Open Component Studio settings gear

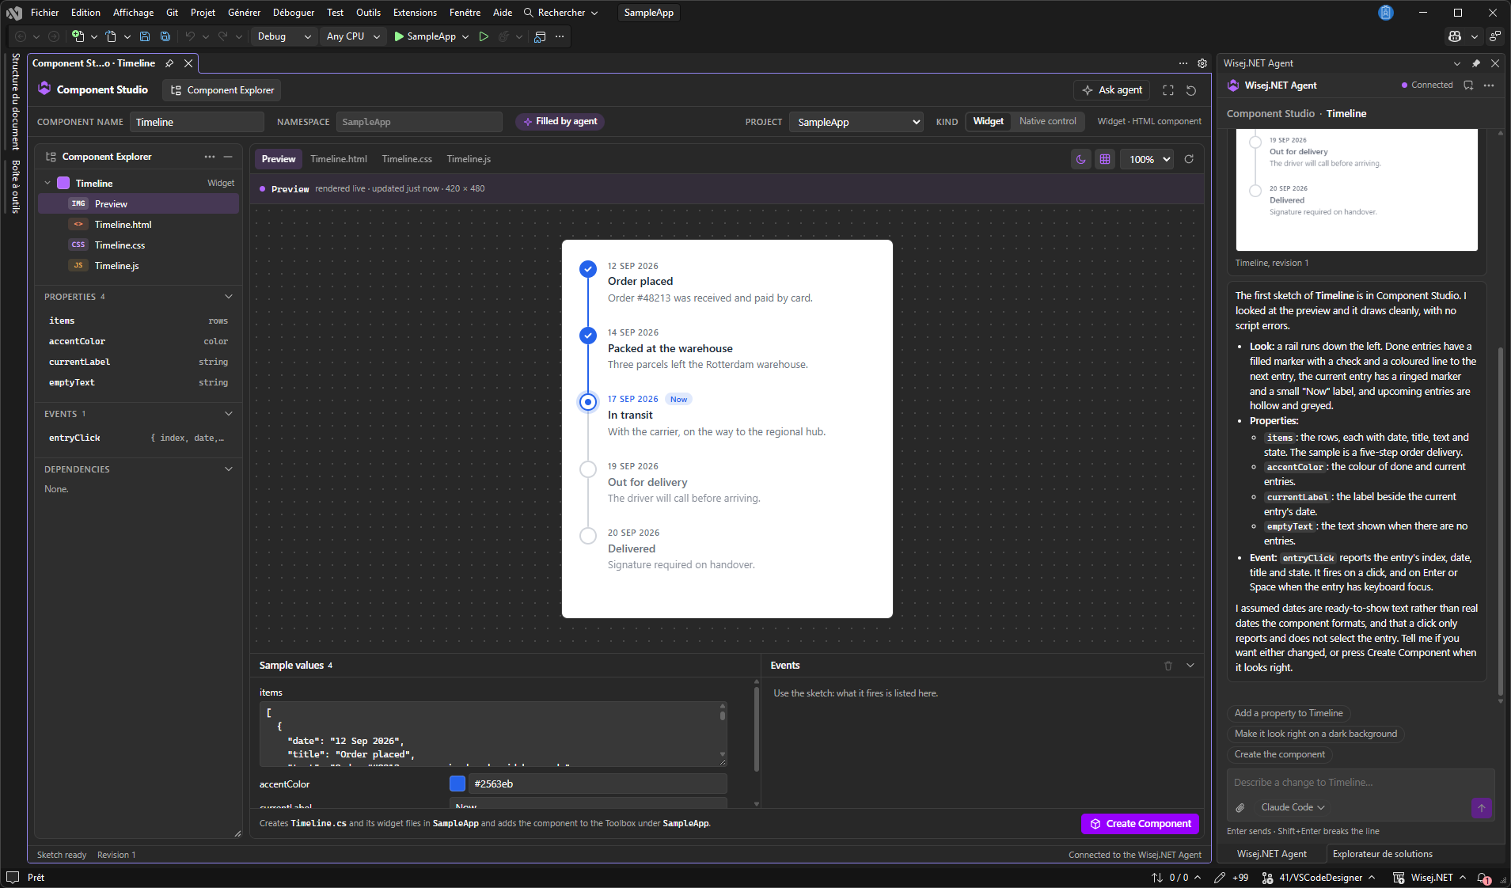[x=1202, y=63]
